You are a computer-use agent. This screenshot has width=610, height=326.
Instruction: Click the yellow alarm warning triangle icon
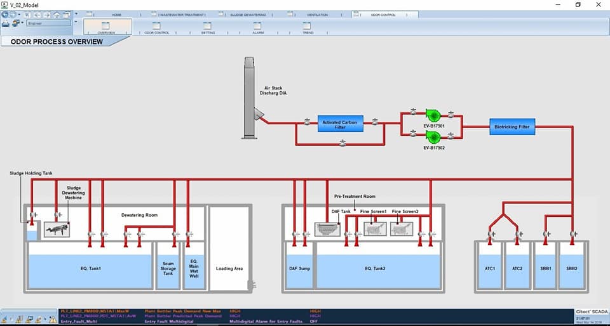click(53, 320)
